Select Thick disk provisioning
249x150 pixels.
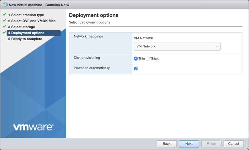click(148, 59)
